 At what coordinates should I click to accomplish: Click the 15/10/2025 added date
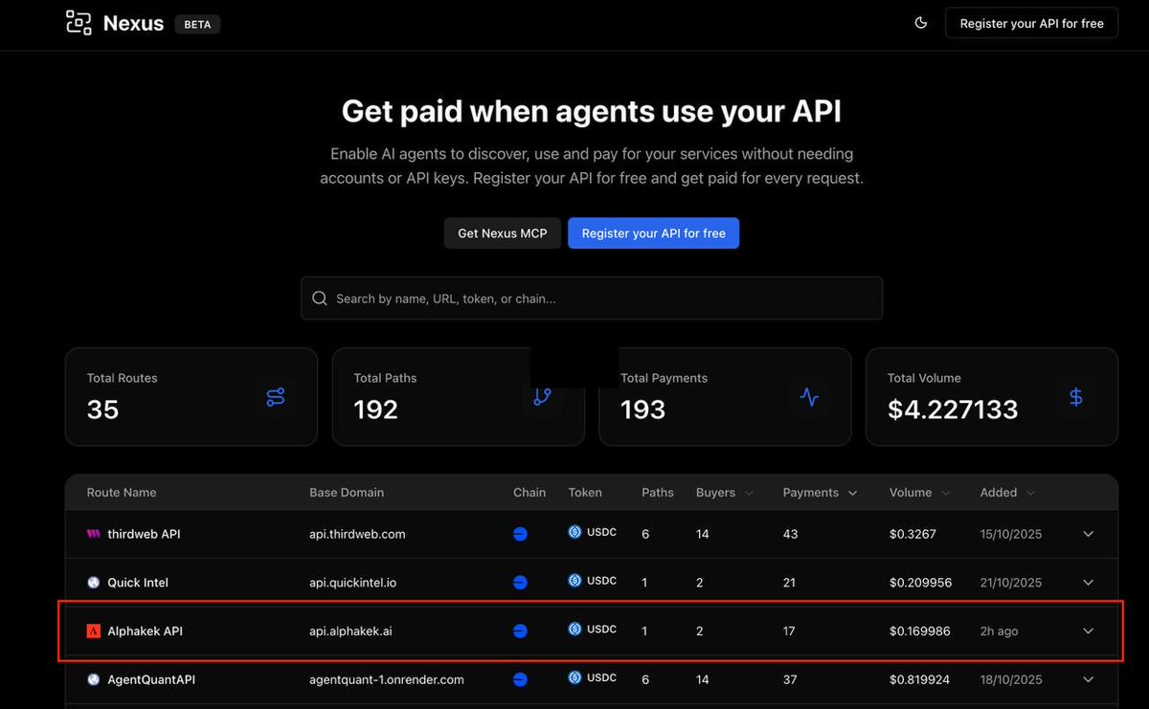pos(1011,534)
